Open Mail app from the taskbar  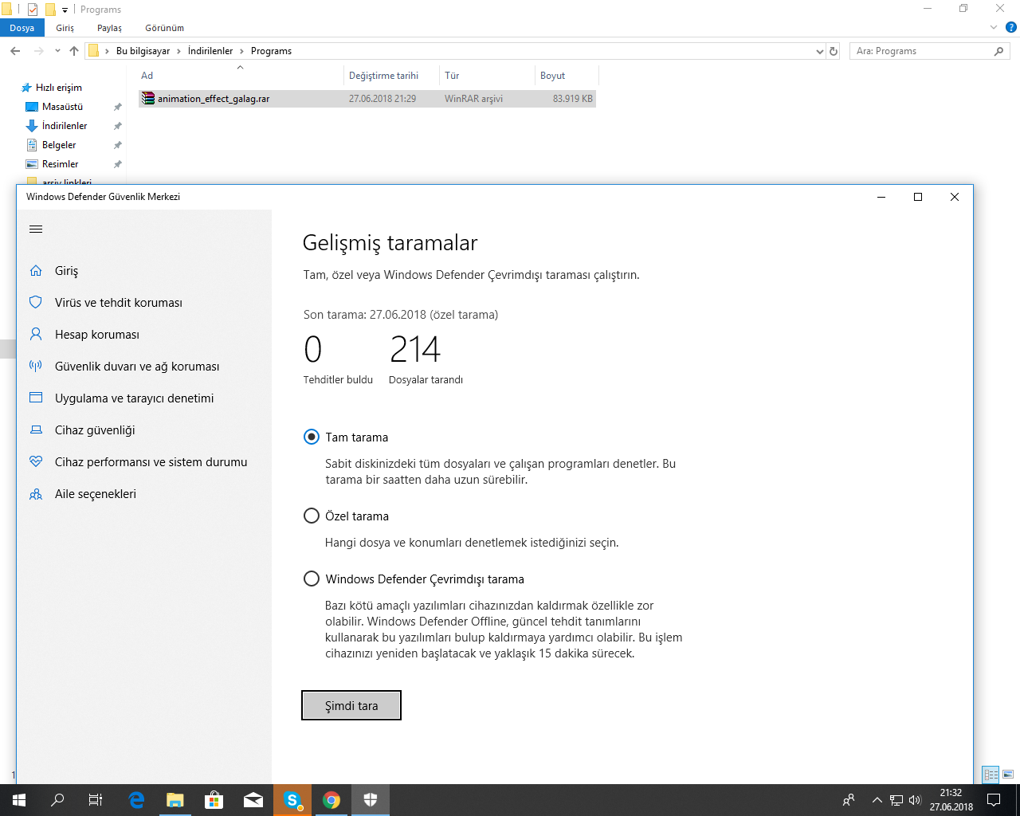pos(253,800)
